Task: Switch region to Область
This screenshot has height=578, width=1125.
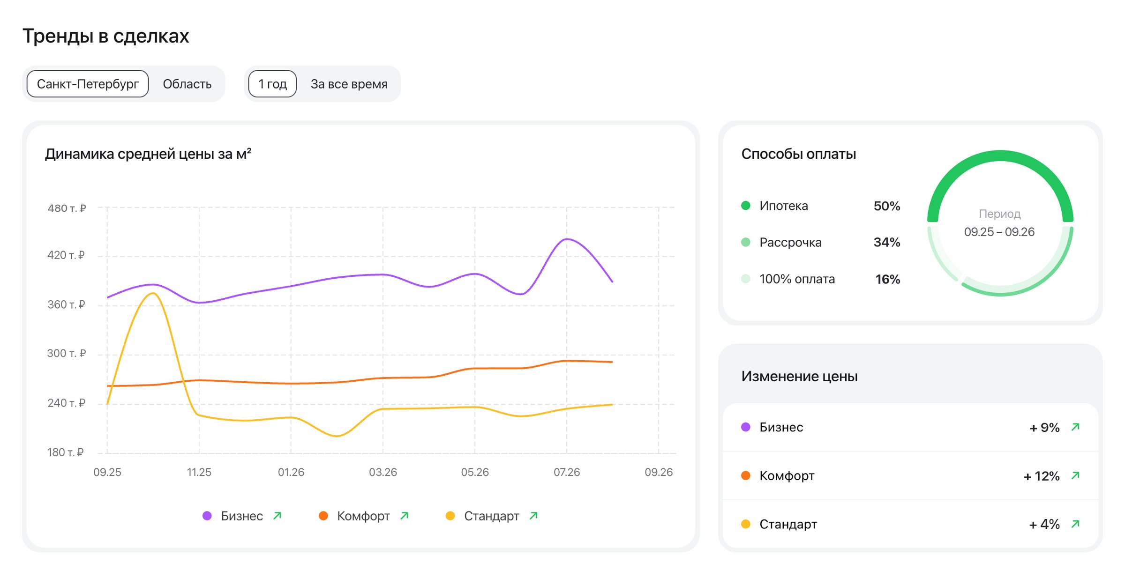Action: 187,84
